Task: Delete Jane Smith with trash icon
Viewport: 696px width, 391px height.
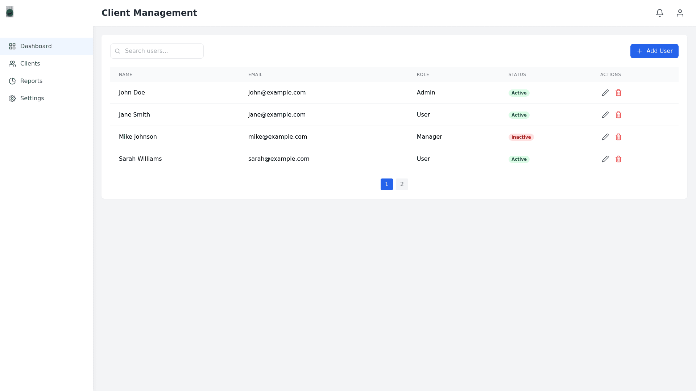Action: tap(618, 115)
